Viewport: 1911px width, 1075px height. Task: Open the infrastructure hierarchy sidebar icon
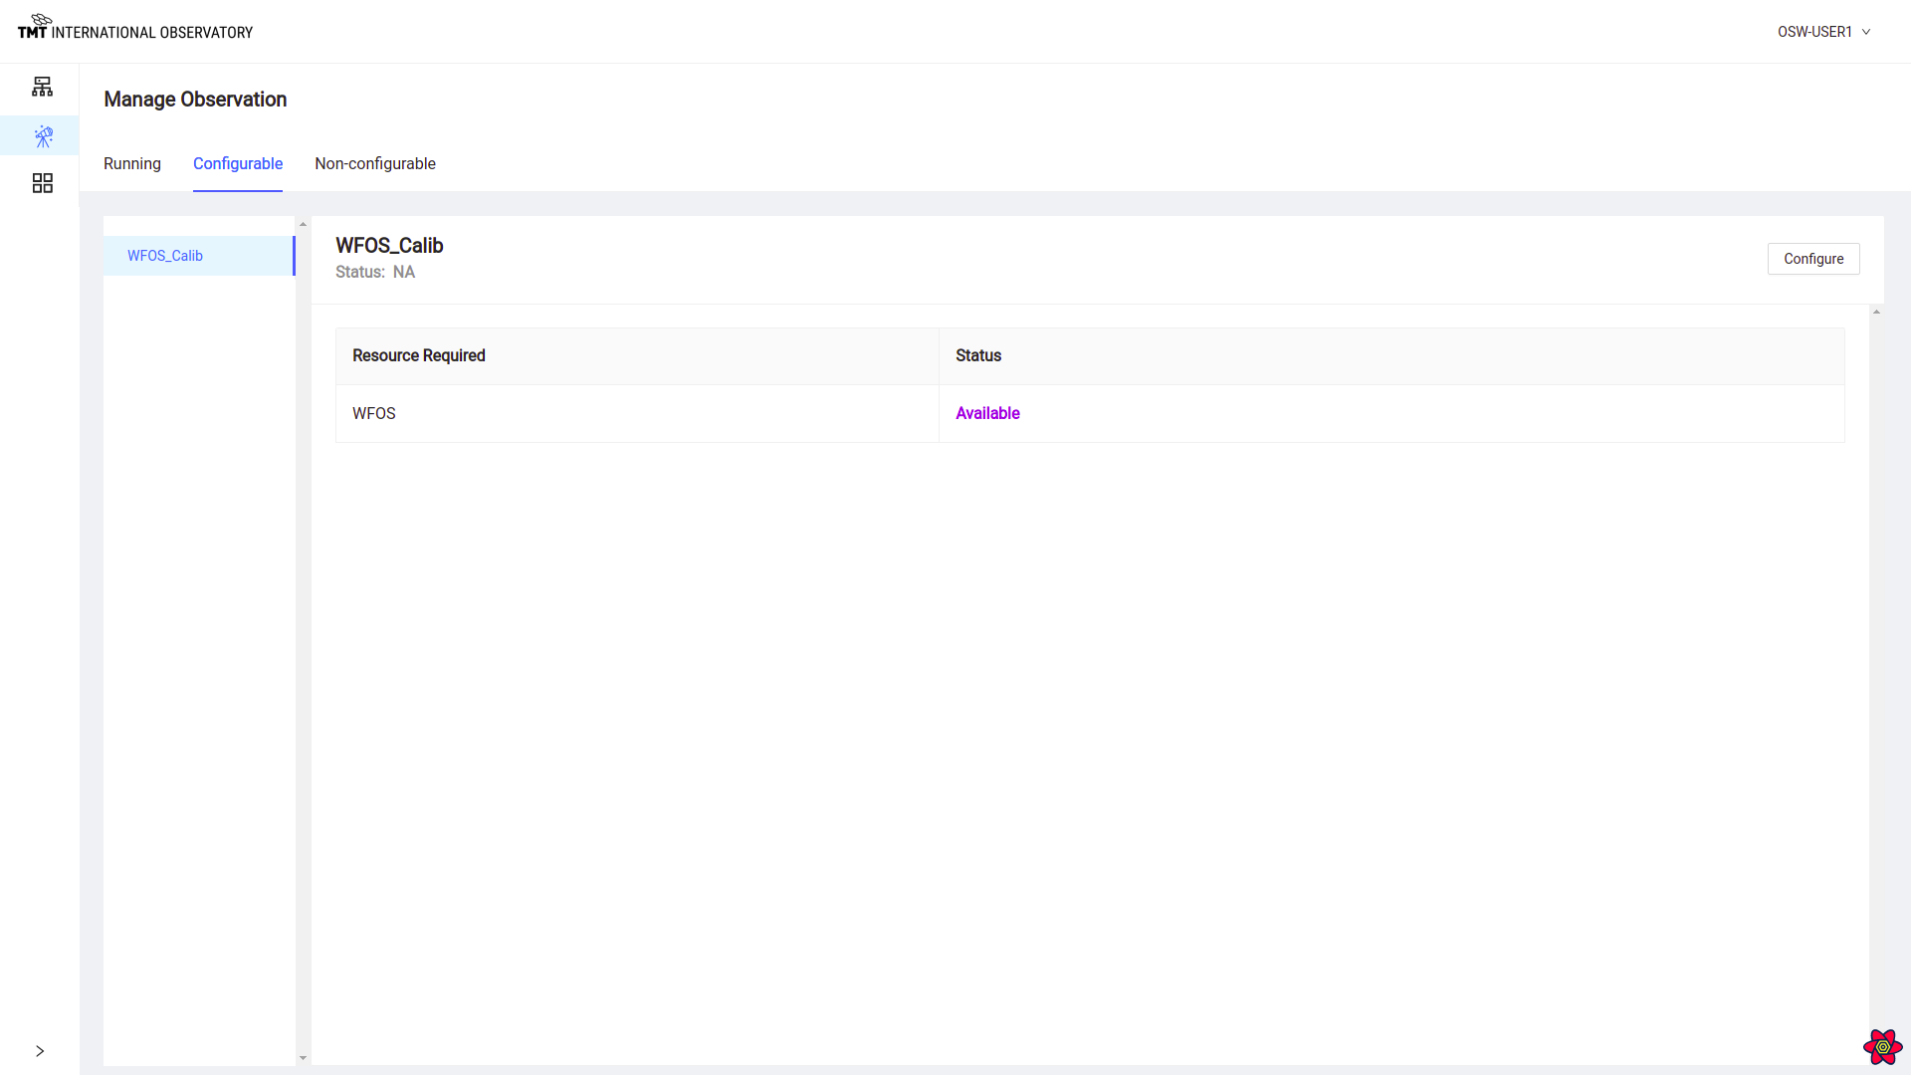point(42,87)
